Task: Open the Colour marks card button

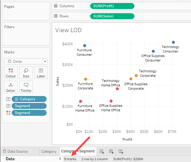Action: (x=11, y=73)
